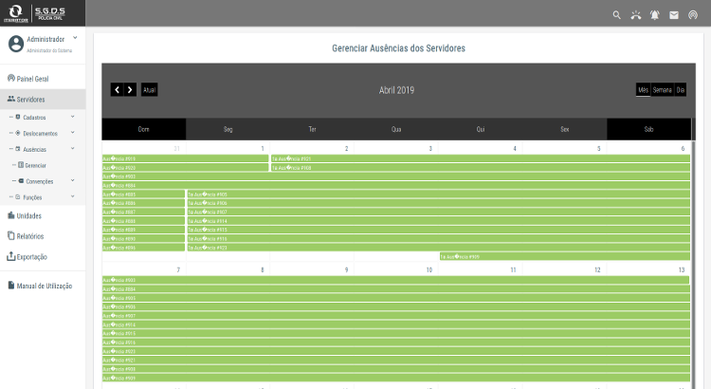The height and width of the screenshot is (389, 711).
Task: Open event Ausência #890
Action: (x=143, y=239)
